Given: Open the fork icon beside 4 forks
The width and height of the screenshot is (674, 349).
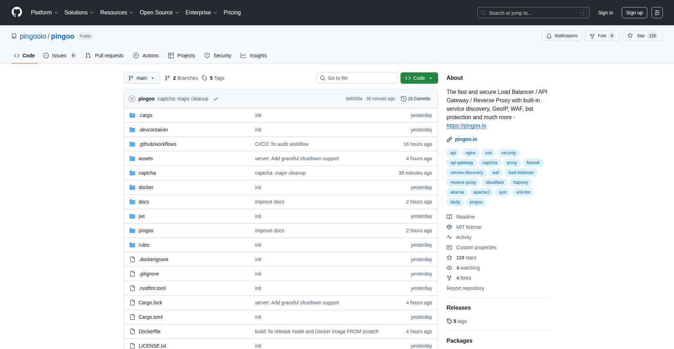Looking at the screenshot, I should tap(449, 278).
